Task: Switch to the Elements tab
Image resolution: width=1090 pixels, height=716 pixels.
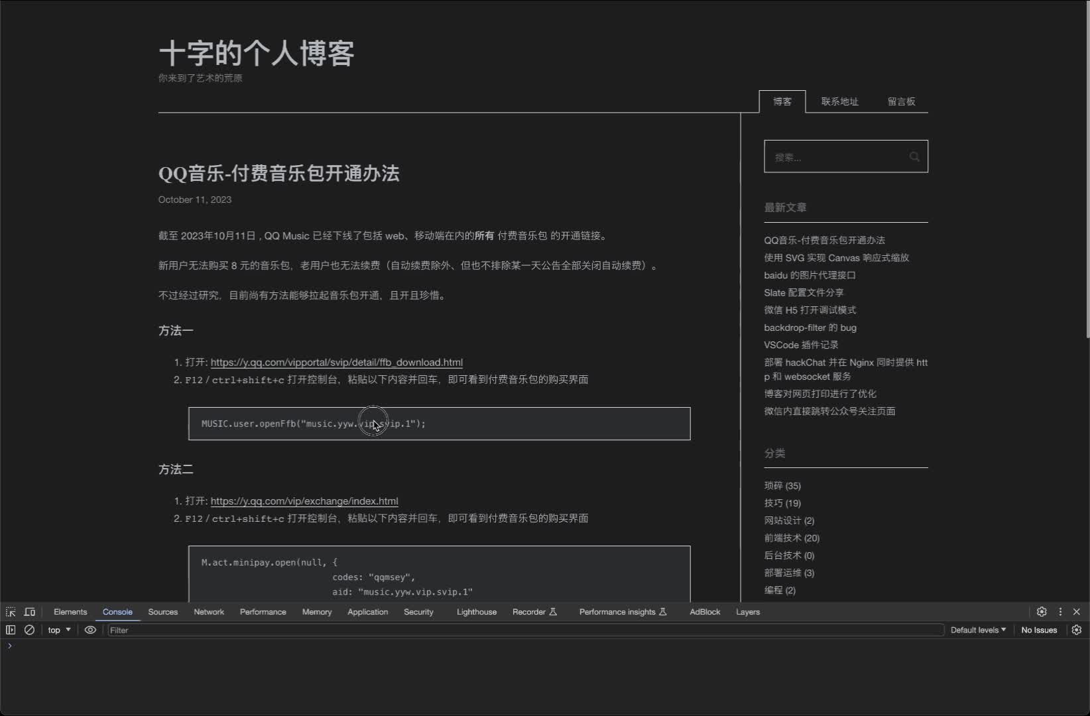Action: coord(70,612)
